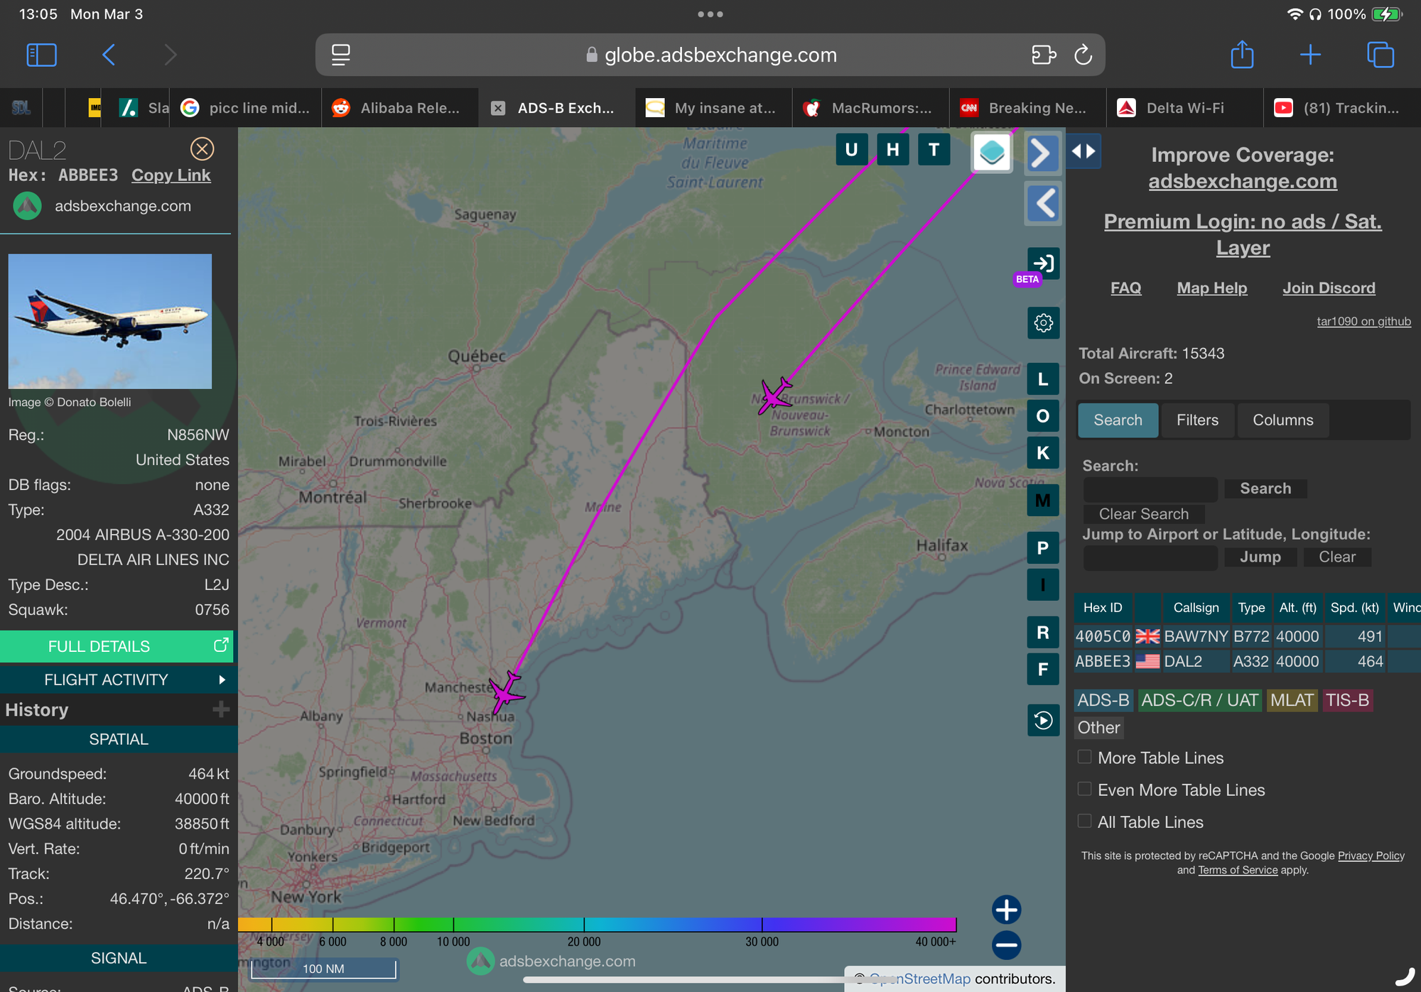Close the DAL2 aircraft info panel
This screenshot has width=1421, height=992.
point(202,149)
